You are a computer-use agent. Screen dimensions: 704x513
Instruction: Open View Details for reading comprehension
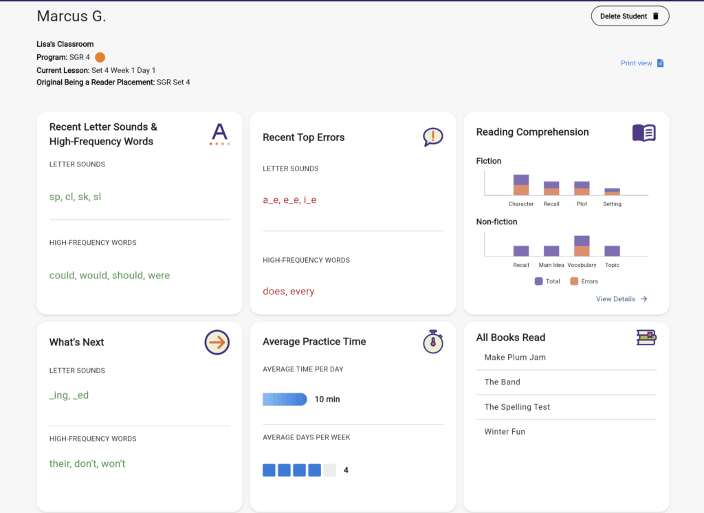(x=615, y=299)
